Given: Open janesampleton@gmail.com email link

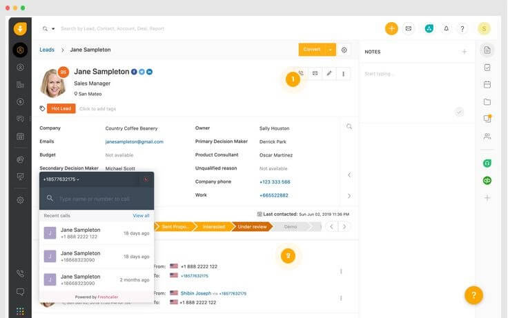Looking at the screenshot, I should [135, 142].
